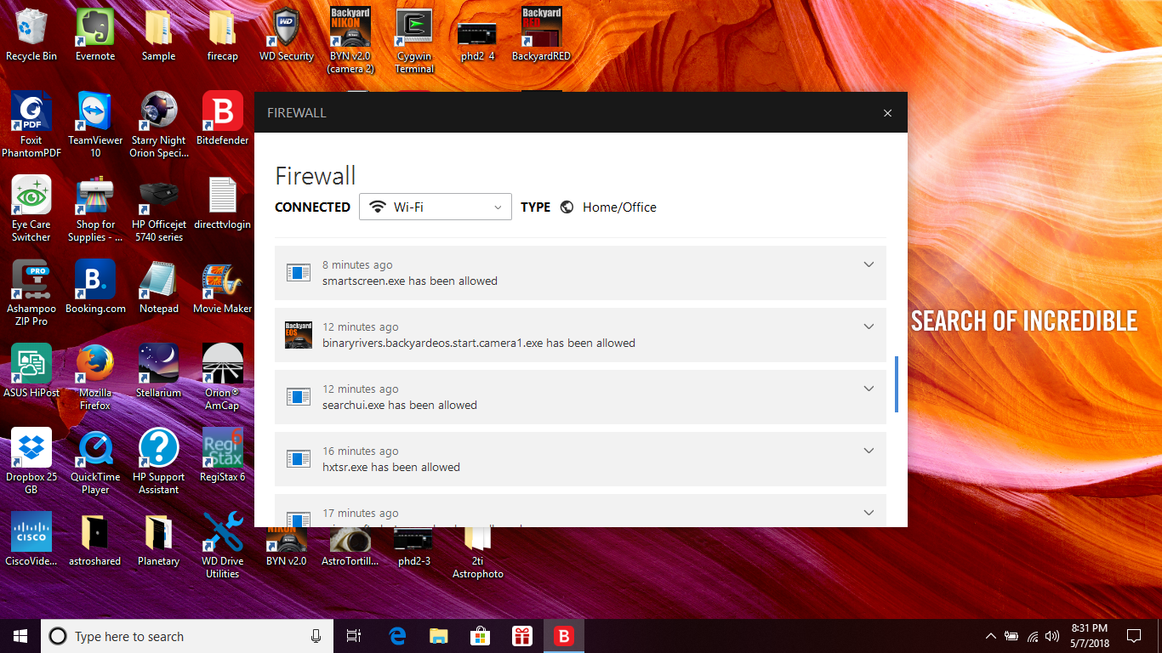The width and height of the screenshot is (1162, 653).
Task: Open the Wi-Fi network adapter dropdown
Action: [436, 207]
